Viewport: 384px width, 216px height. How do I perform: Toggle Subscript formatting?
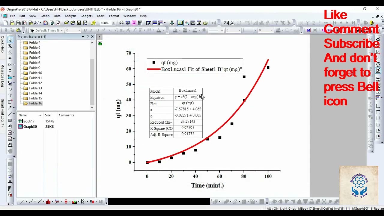click(110, 30)
